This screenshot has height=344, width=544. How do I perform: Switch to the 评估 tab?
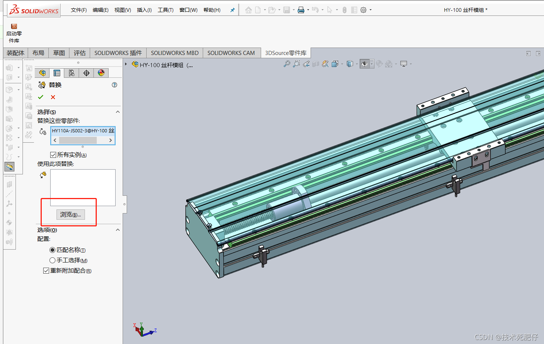pyautogui.click(x=79, y=53)
